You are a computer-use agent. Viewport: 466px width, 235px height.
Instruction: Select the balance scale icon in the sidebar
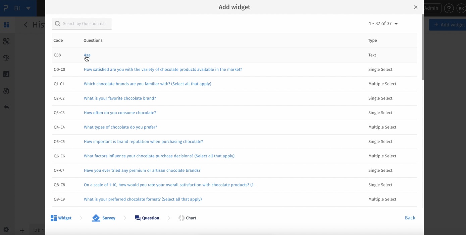pyautogui.click(x=6, y=58)
